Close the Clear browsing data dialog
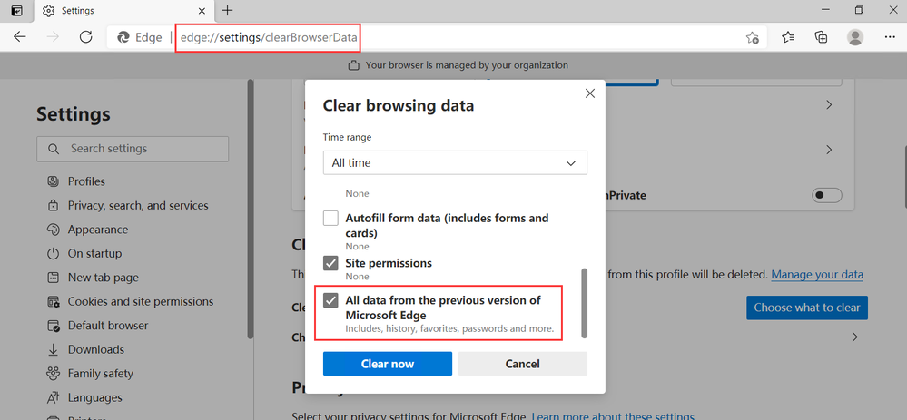The height and width of the screenshot is (420, 907). 589,93
